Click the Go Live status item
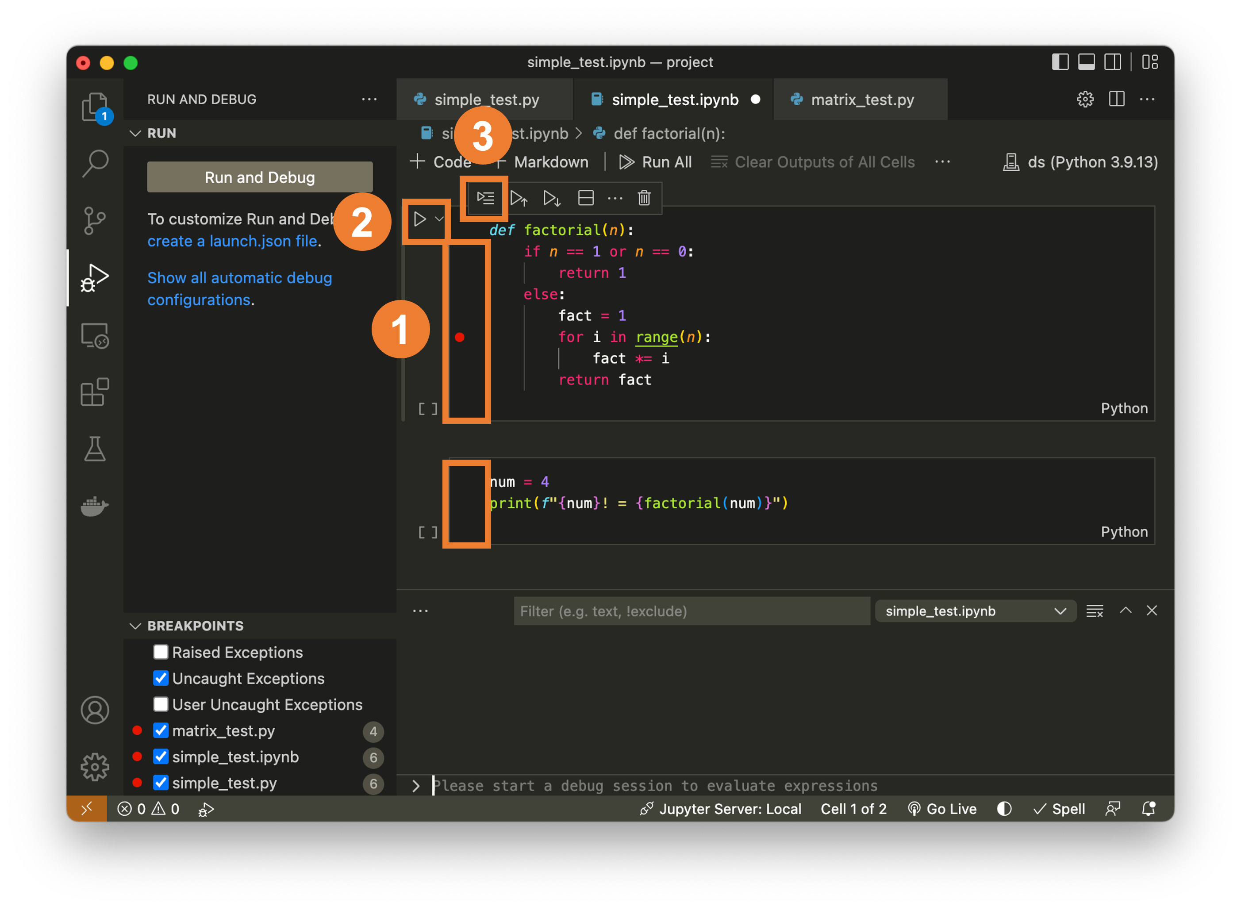Viewport: 1241px width, 910px height. [942, 809]
